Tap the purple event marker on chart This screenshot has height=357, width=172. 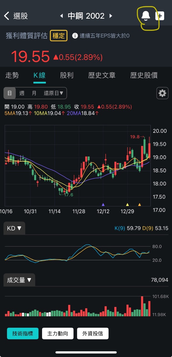pyautogui.click(x=103, y=204)
